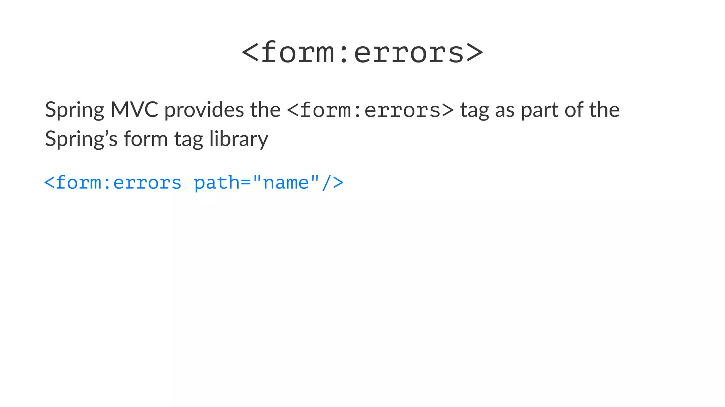Click the word "Spring" beginning the first line
The image size is (725, 407).
[x=74, y=110]
